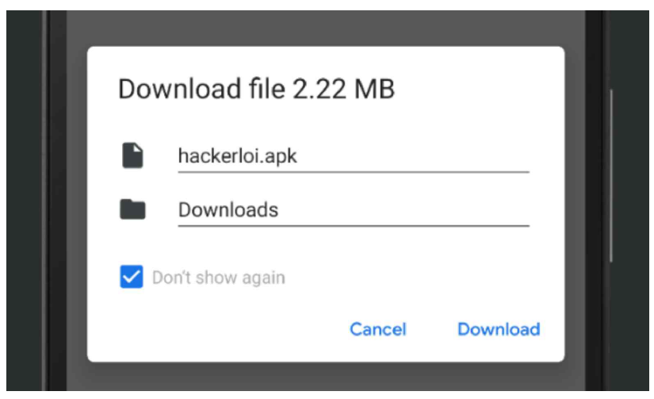Focus the hackerloi.apk file name field
Screen dimensions: 654x399
click(x=238, y=156)
